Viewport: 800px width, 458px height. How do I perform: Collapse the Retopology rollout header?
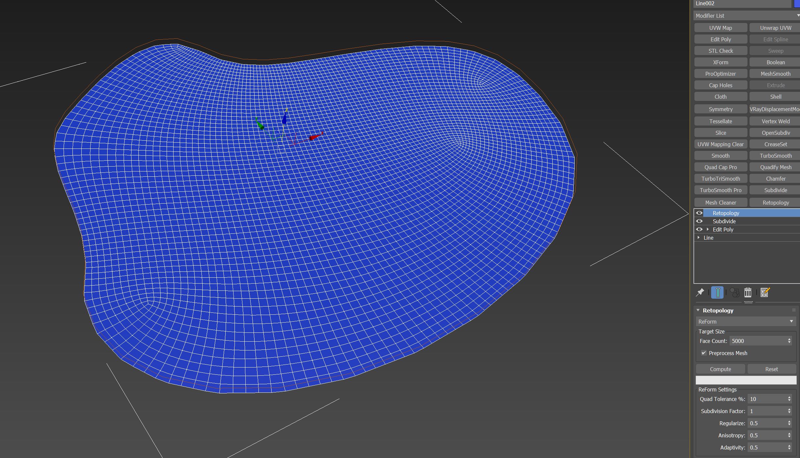coord(699,310)
